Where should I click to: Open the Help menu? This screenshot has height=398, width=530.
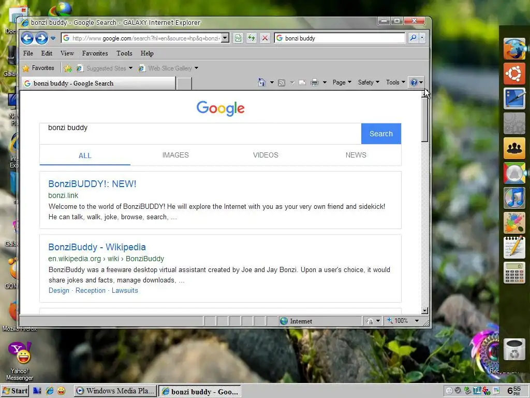coord(147,53)
